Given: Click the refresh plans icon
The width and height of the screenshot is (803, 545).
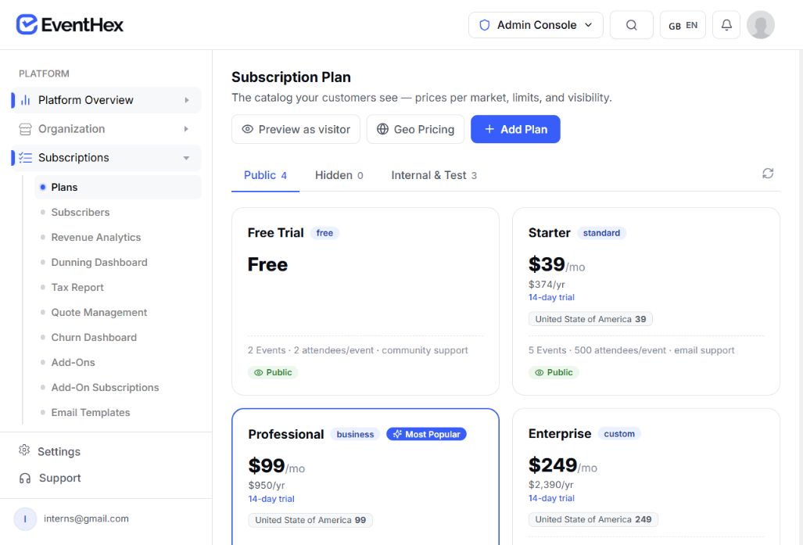Looking at the screenshot, I should 768,174.
